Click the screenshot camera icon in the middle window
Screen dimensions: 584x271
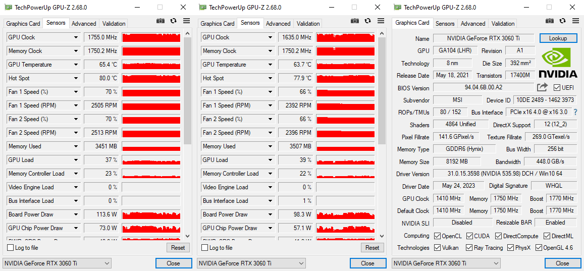pyautogui.click(x=354, y=21)
